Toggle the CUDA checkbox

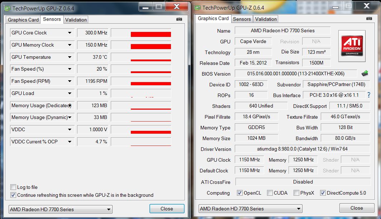click(270, 193)
